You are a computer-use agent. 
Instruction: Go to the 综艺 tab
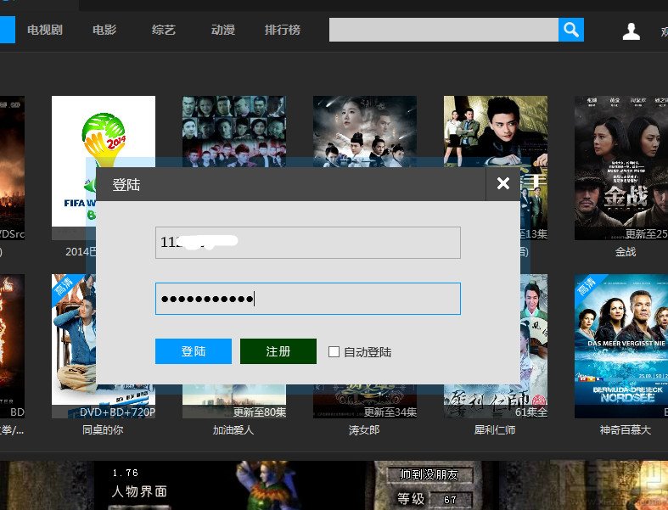click(x=164, y=30)
